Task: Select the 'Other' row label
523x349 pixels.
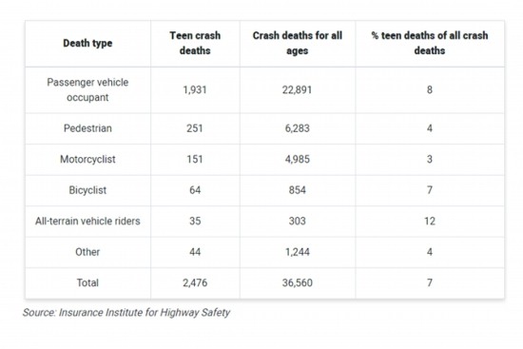Action: (87, 252)
